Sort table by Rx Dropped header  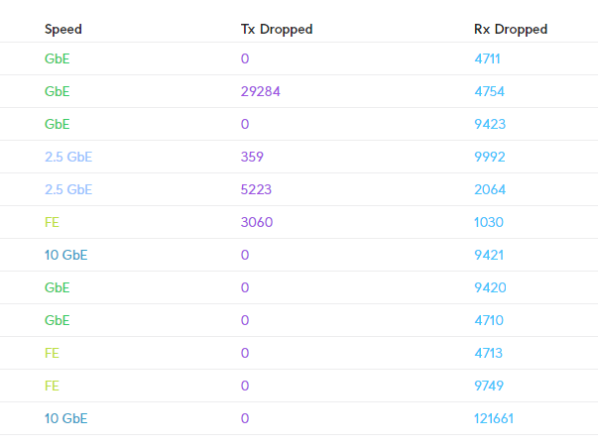point(511,29)
